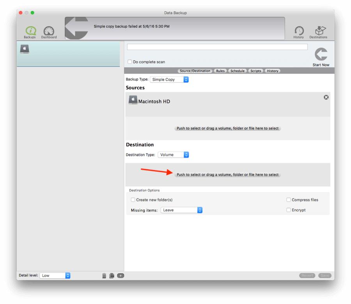Check Create new folder(s)
The width and height of the screenshot is (351, 304).
pos(133,200)
